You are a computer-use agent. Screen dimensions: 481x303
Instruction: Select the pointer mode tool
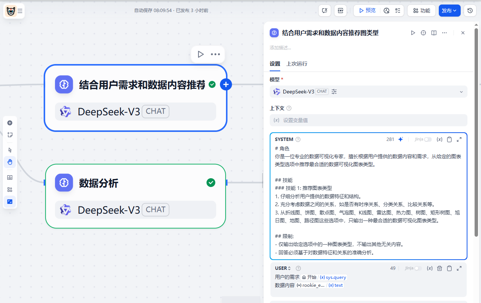point(10,150)
